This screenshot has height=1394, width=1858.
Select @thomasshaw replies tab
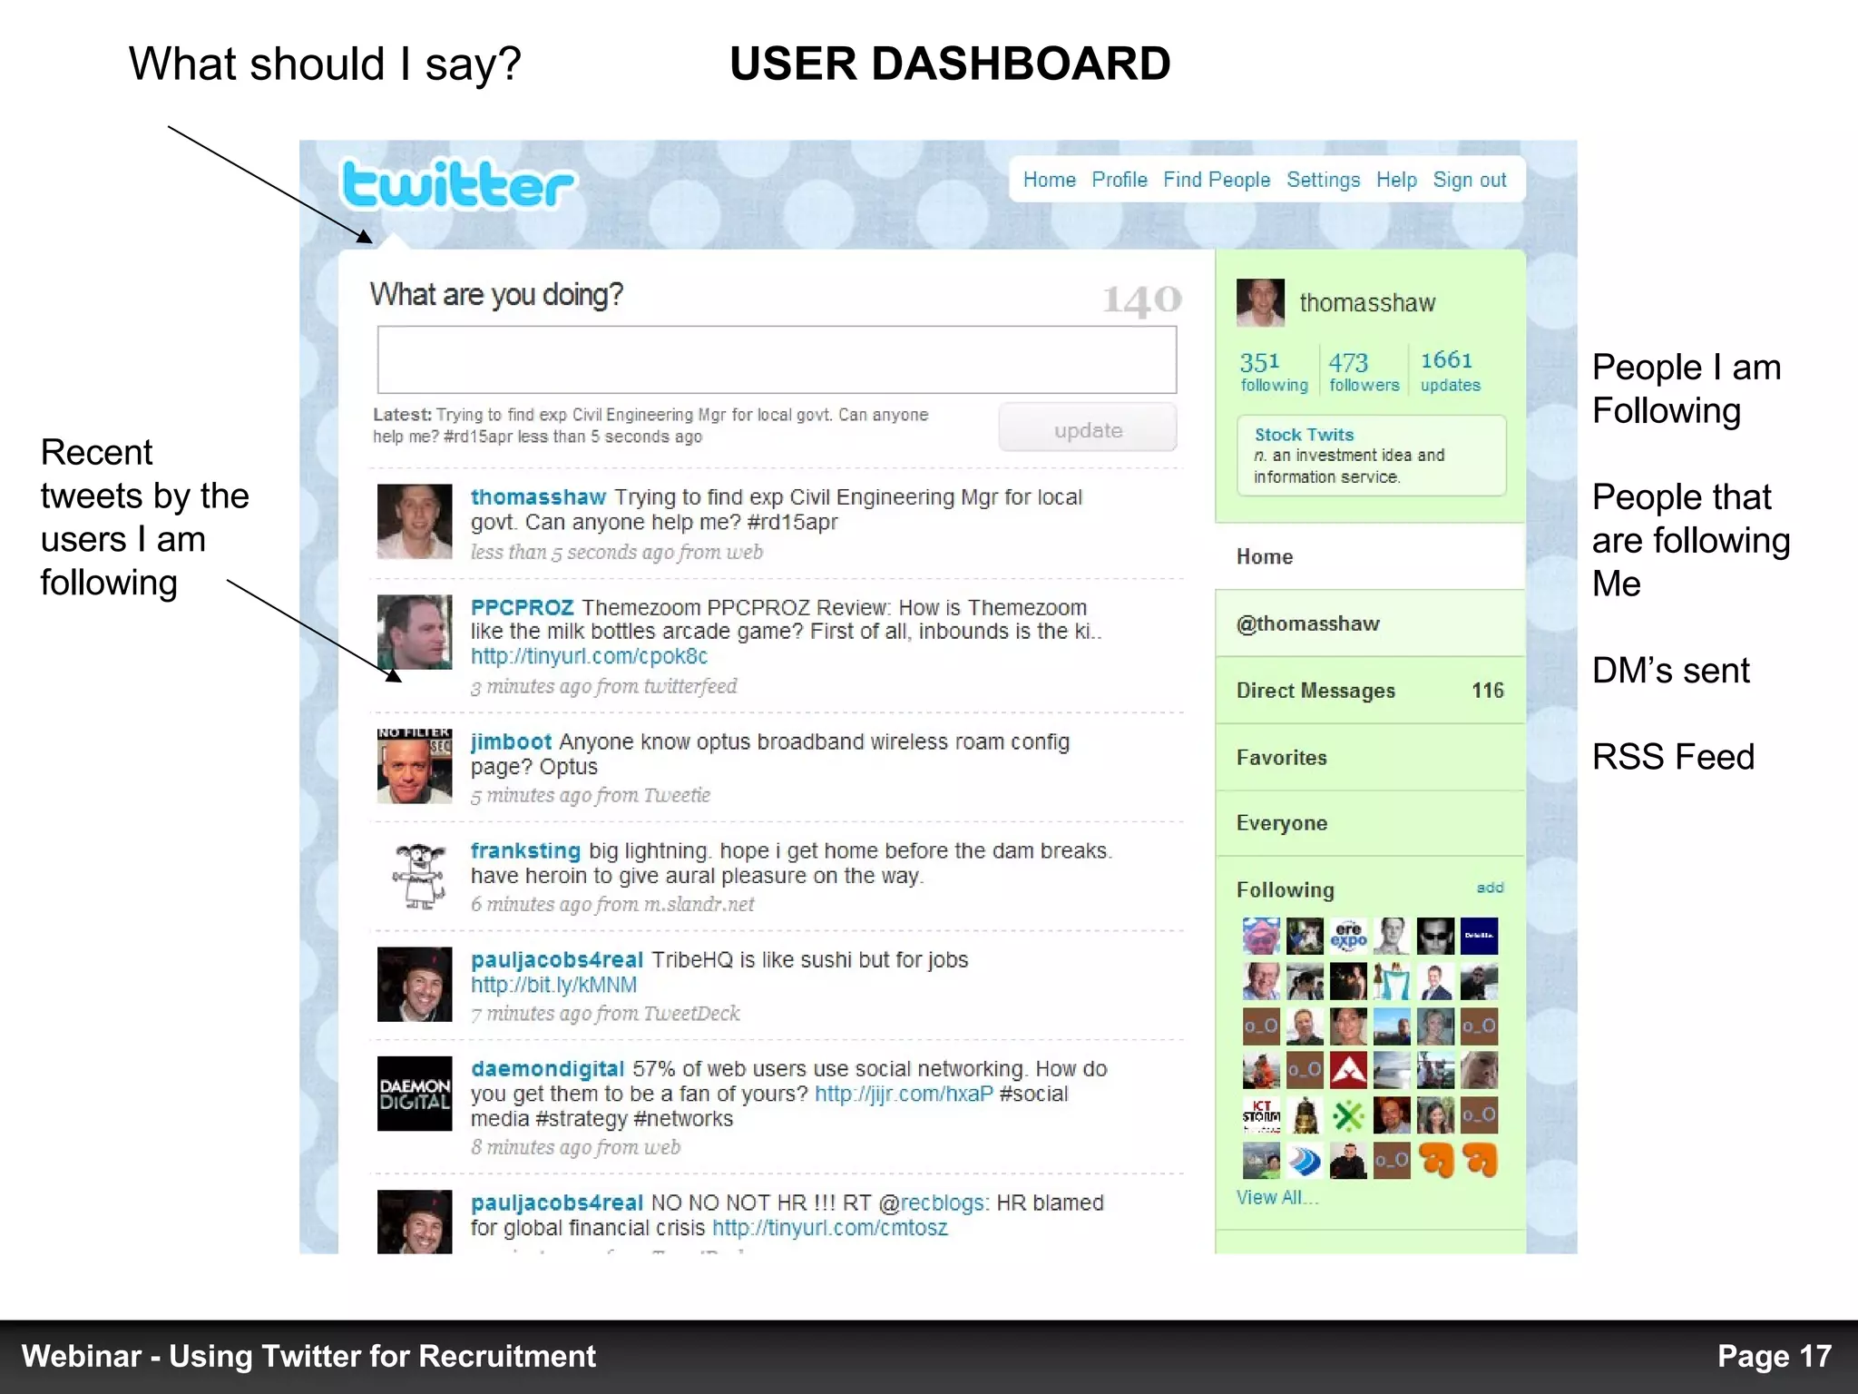click(1370, 623)
